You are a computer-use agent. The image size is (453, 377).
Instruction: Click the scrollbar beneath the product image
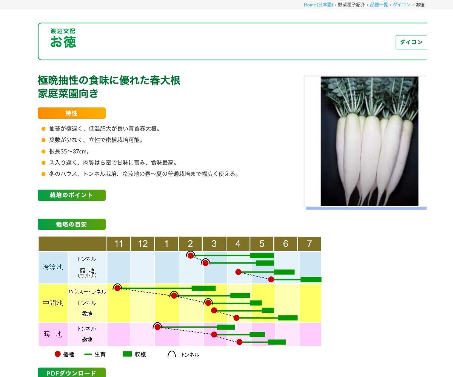pyautogui.click(x=365, y=207)
